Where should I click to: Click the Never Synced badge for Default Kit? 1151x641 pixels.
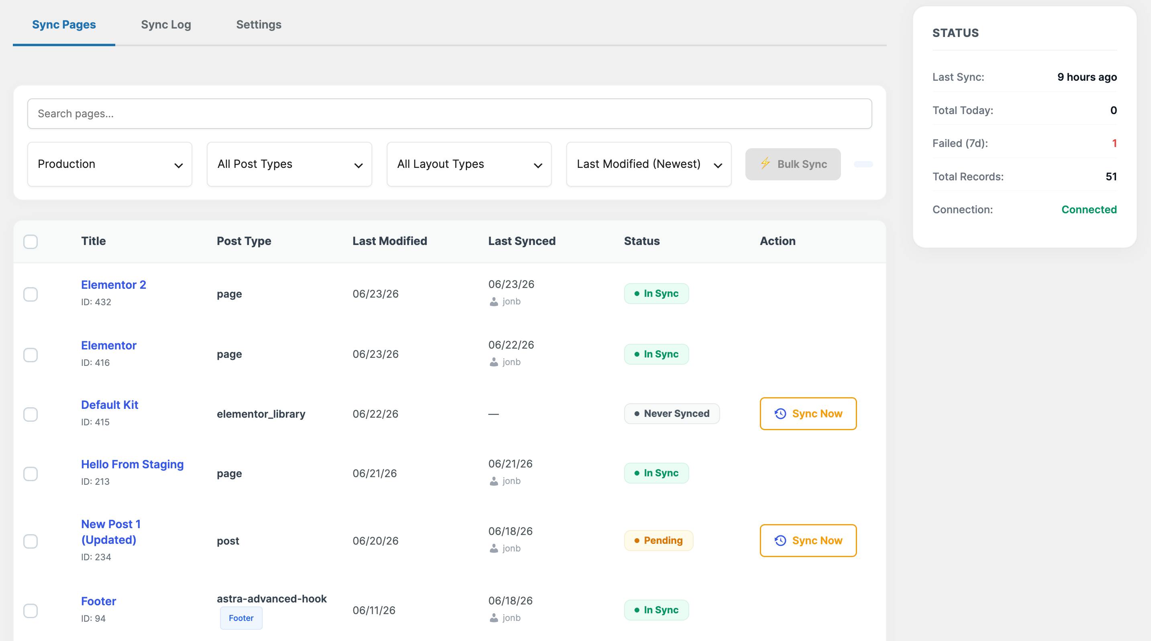coord(671,414)
